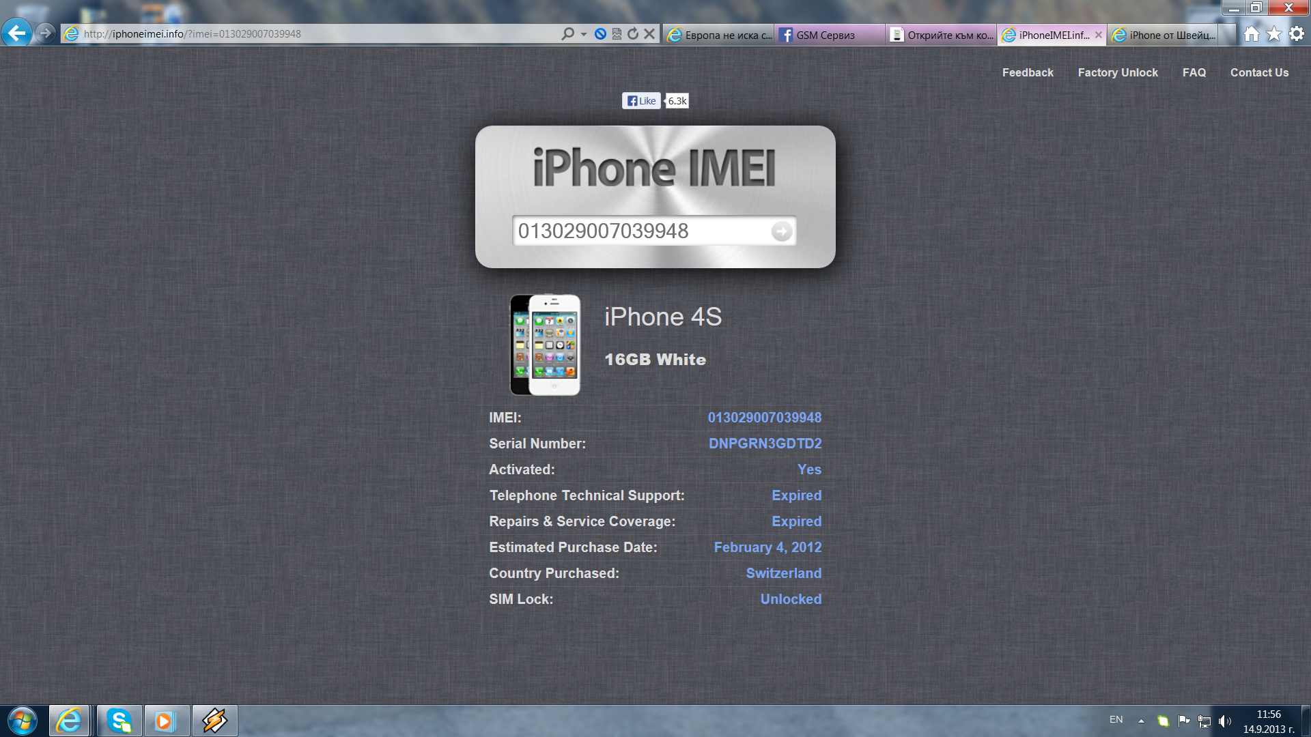
Task: Click the Action Center flag icon
Action: 1184,721
